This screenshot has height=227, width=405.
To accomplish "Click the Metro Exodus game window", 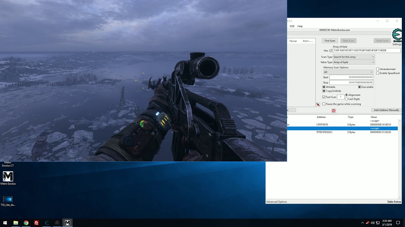I will pyautogui.click(x=143, y=81).
